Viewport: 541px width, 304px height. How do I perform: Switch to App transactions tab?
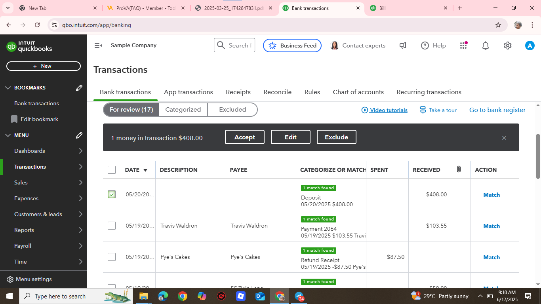click(x=188, y=92)
